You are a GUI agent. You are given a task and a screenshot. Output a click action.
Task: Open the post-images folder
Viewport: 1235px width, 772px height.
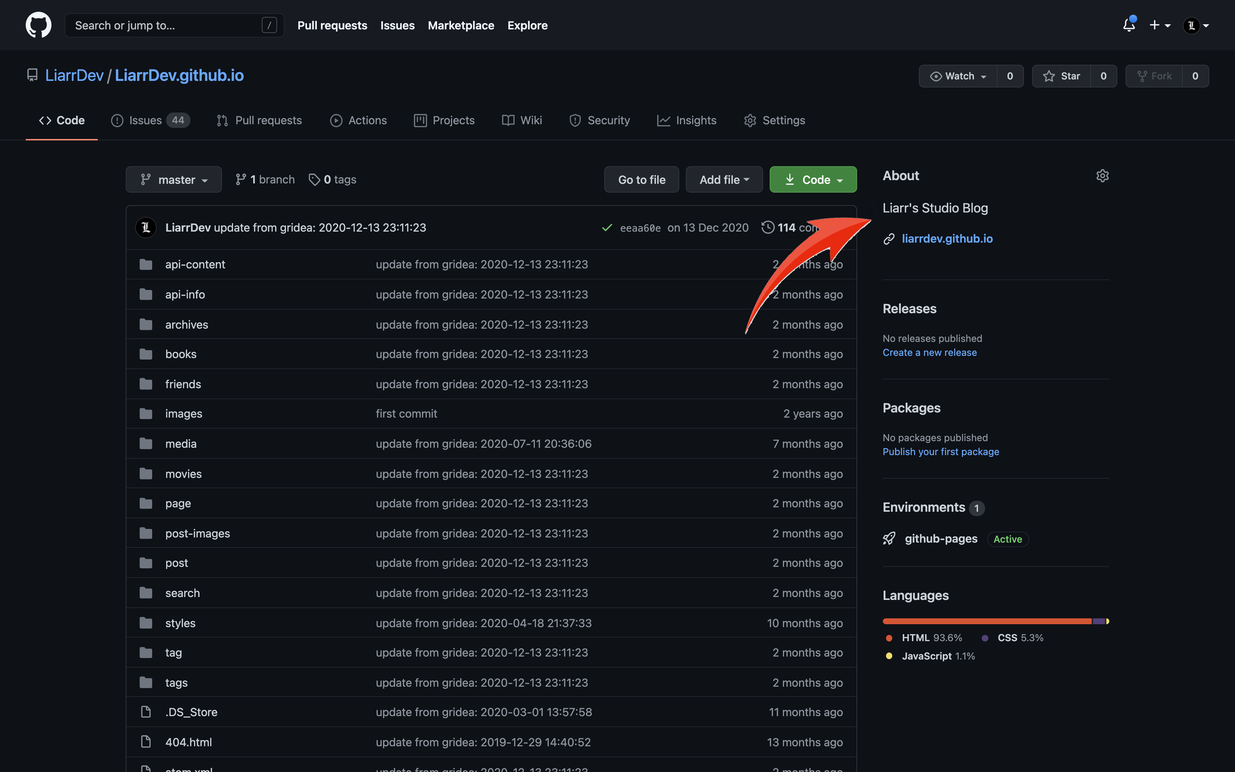click(197, 533)
